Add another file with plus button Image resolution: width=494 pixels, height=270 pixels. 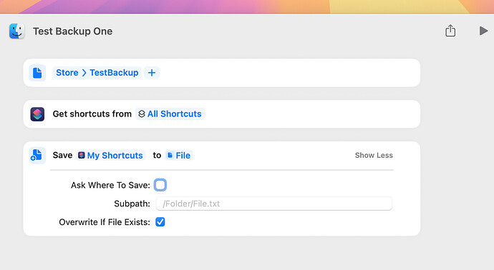[152, 73]
